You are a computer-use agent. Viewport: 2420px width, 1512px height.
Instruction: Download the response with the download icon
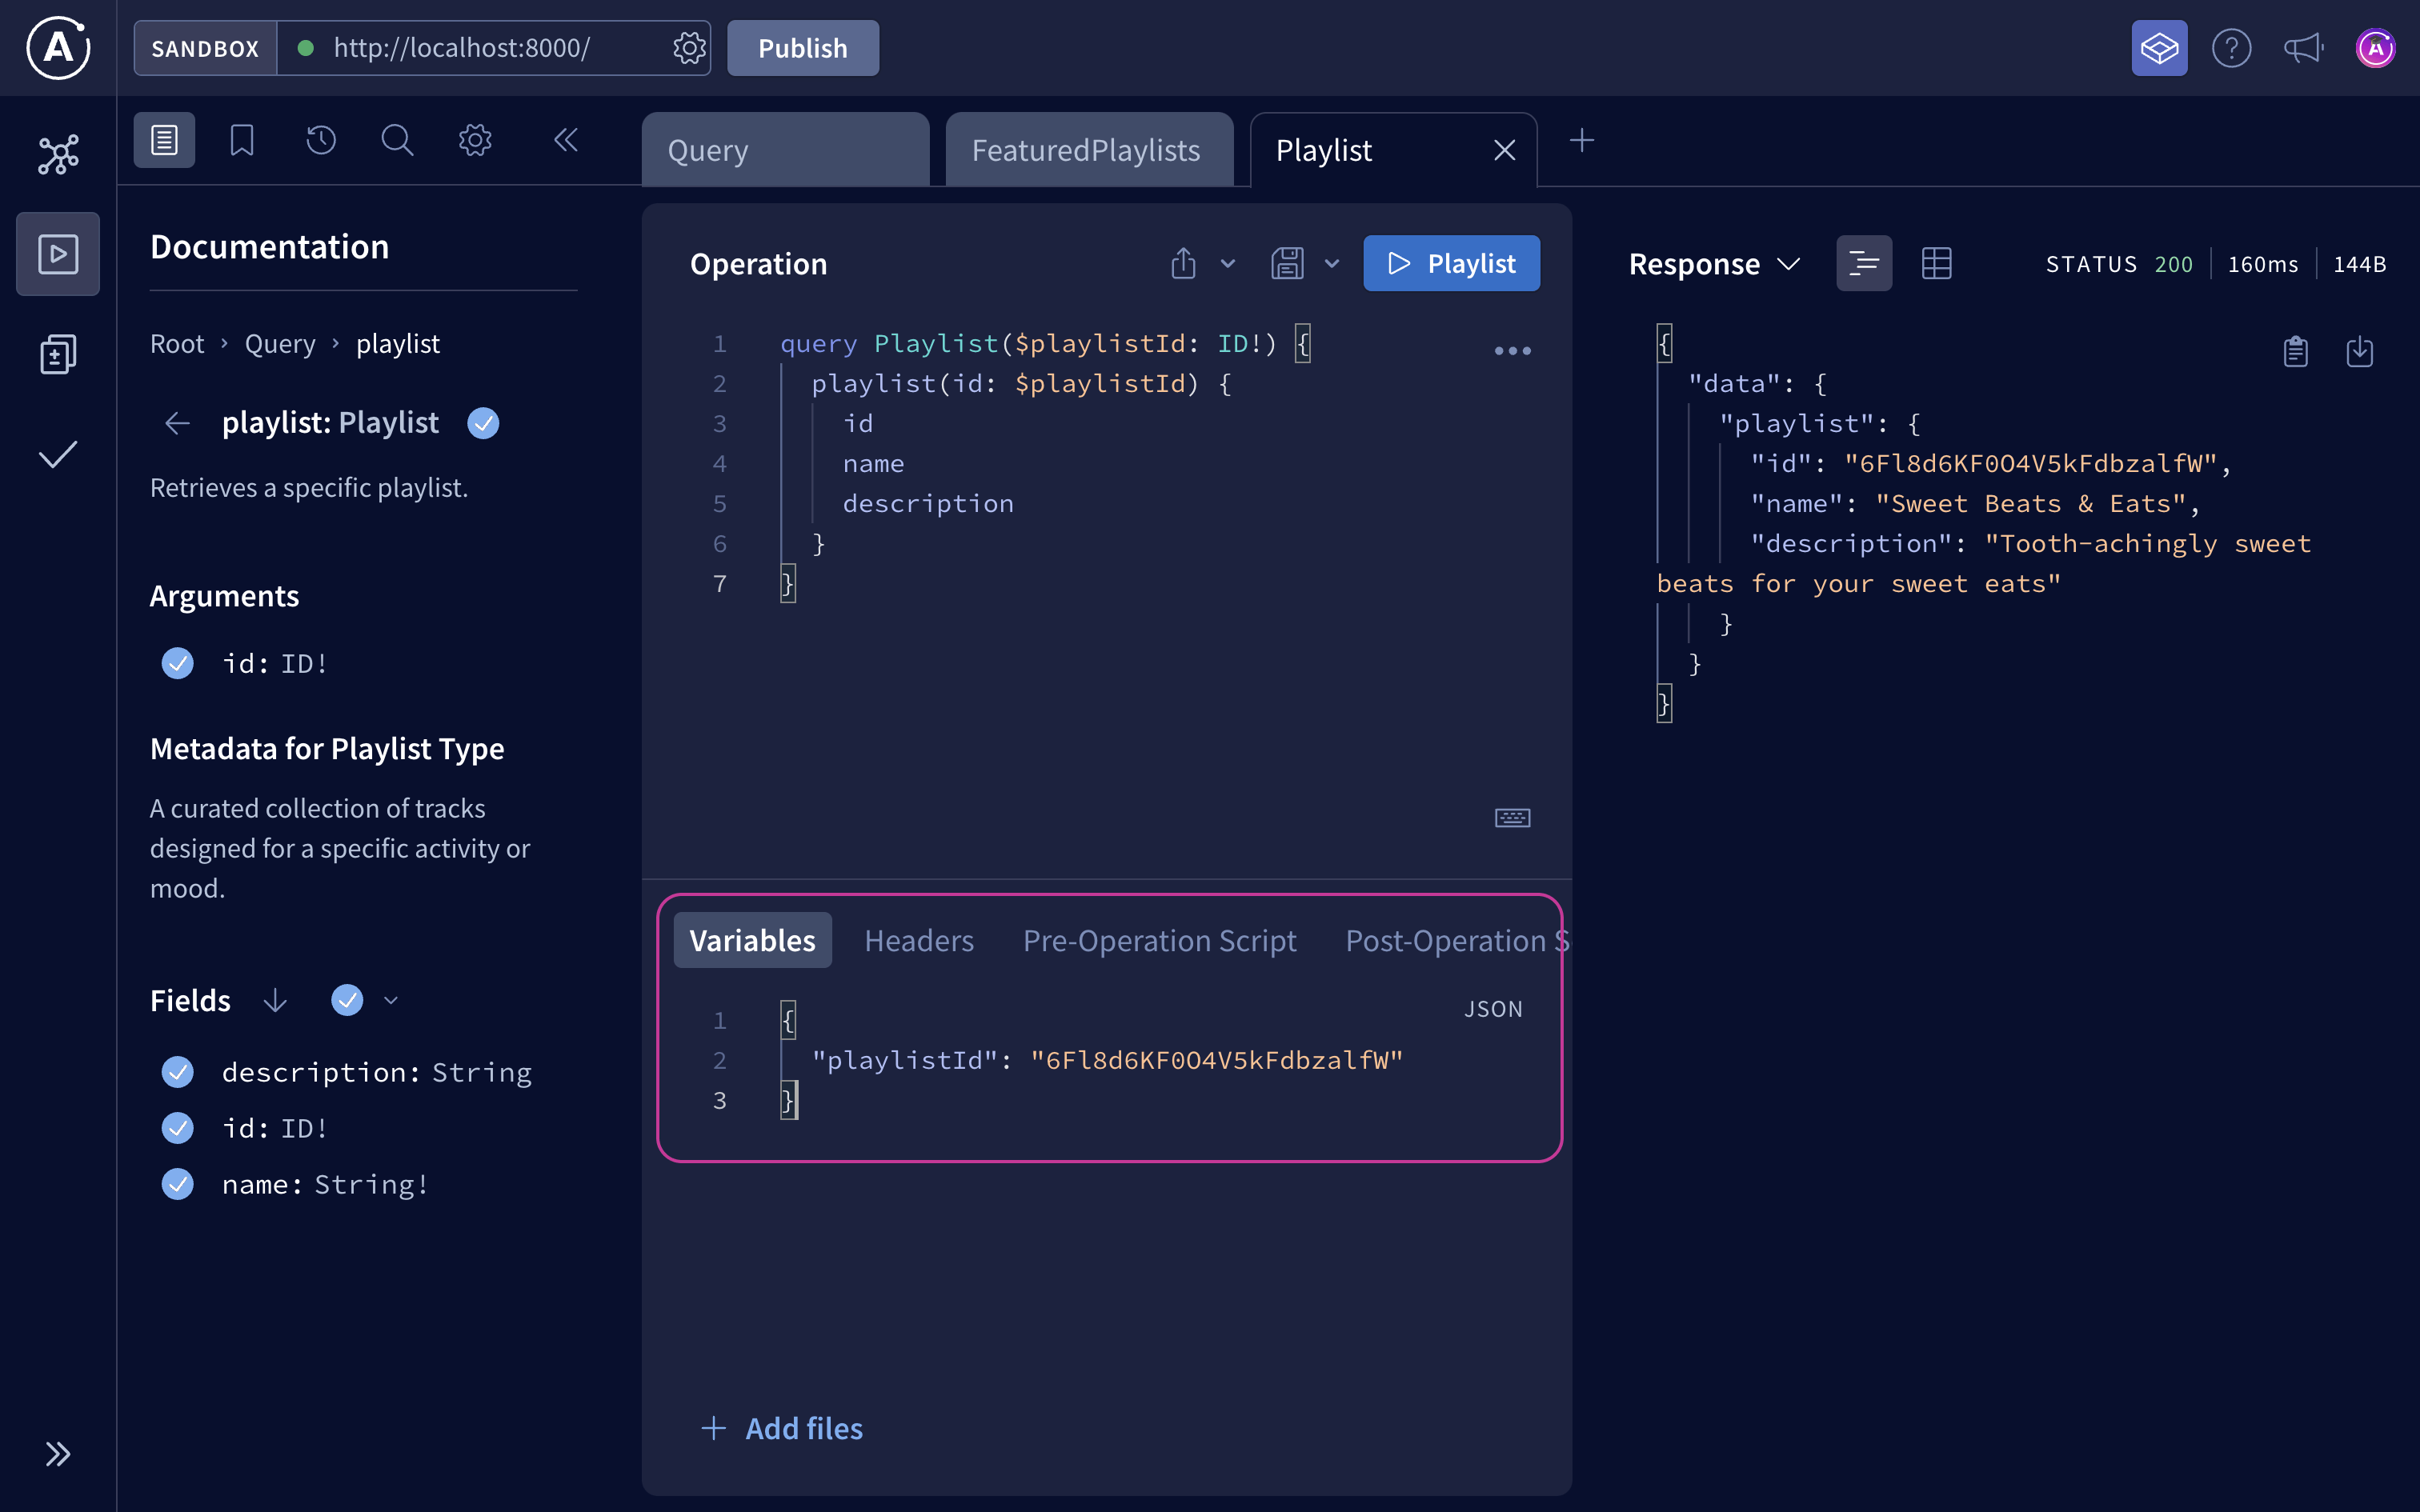[x=2360, y=351]
